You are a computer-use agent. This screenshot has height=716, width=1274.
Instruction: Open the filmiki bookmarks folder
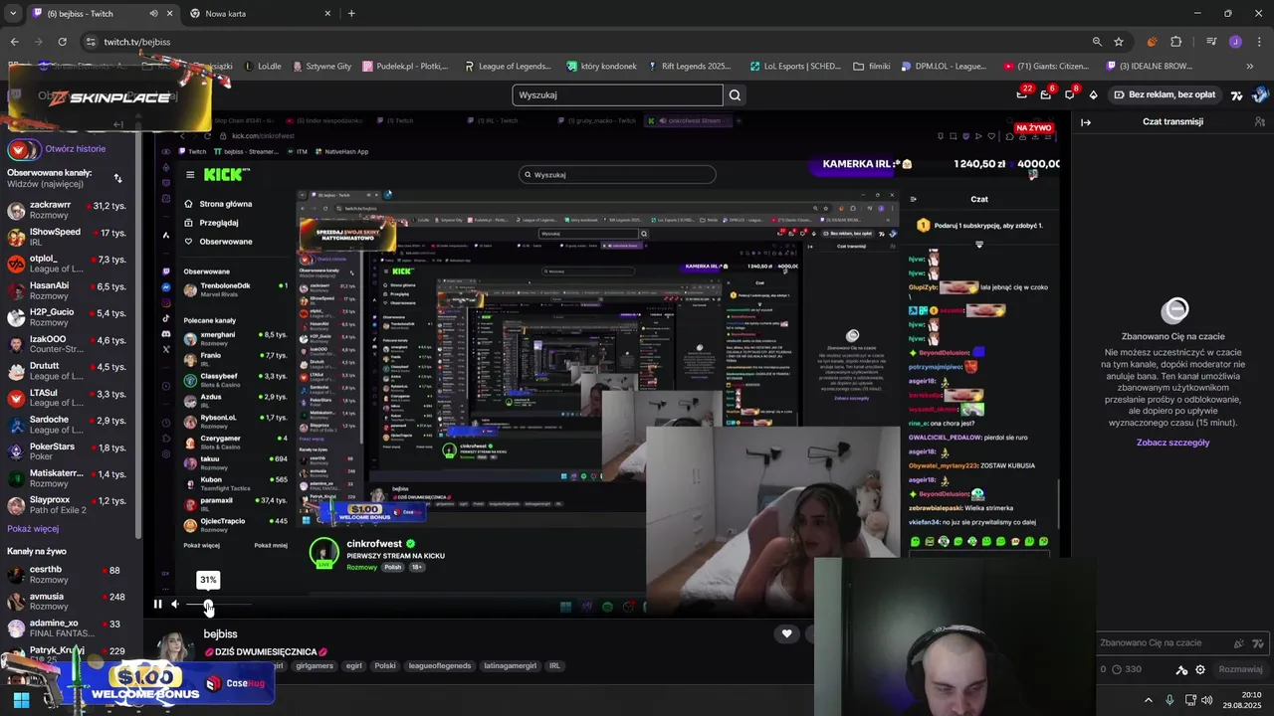(x=872, y=67)
